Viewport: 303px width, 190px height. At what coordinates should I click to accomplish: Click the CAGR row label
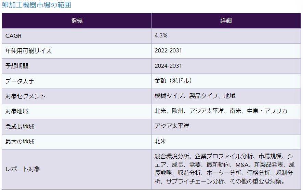pos(13,36)
